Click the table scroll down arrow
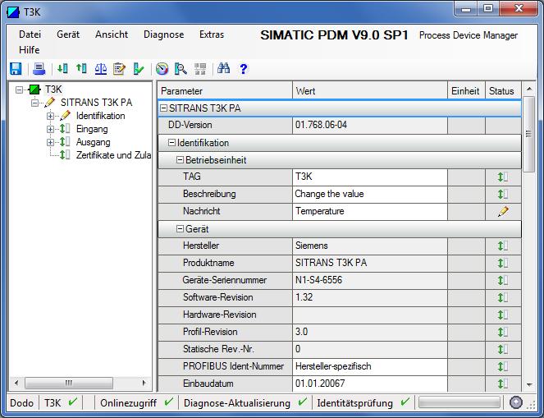 [x=529, y=384]
